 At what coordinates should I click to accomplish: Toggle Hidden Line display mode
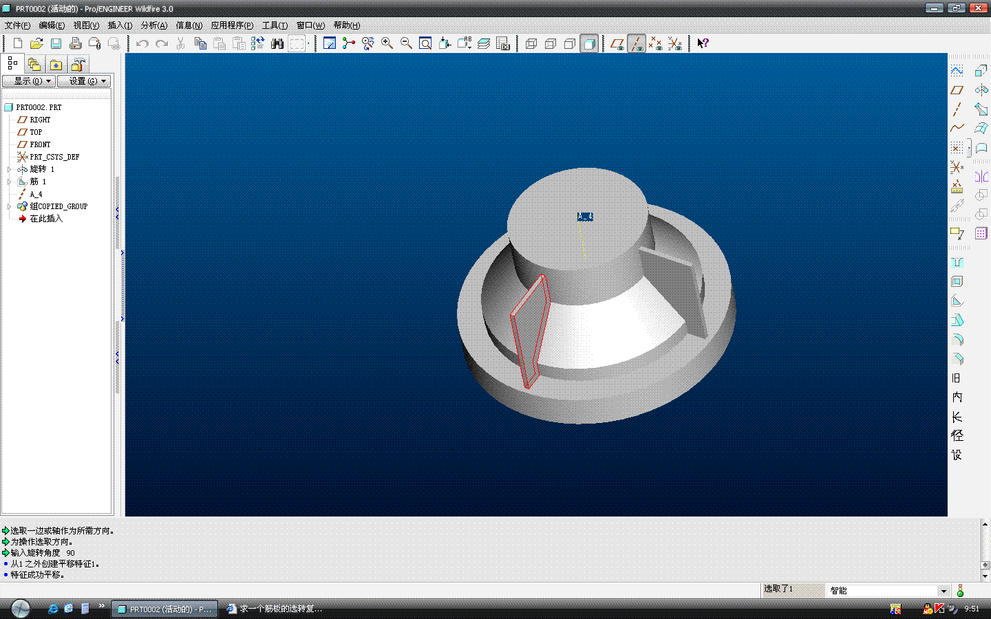tap(551, 43)
